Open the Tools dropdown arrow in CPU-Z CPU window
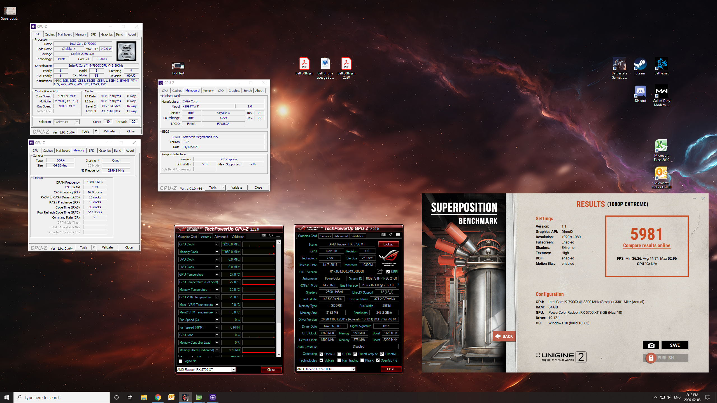The width and height of the screenshot is (717, 403). click(x=96, y=131)
